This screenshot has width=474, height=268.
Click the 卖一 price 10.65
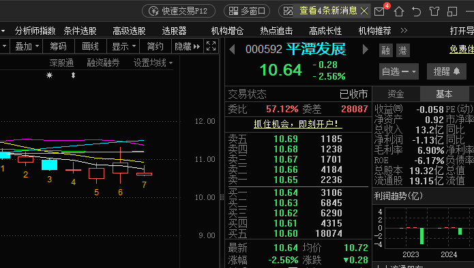coord(286,180)
